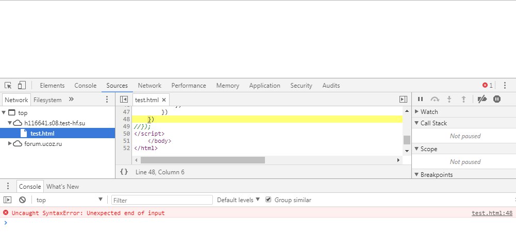Toggle the Group similar checkbox
This screenshot has height=247, width=516.
point(268,200)
